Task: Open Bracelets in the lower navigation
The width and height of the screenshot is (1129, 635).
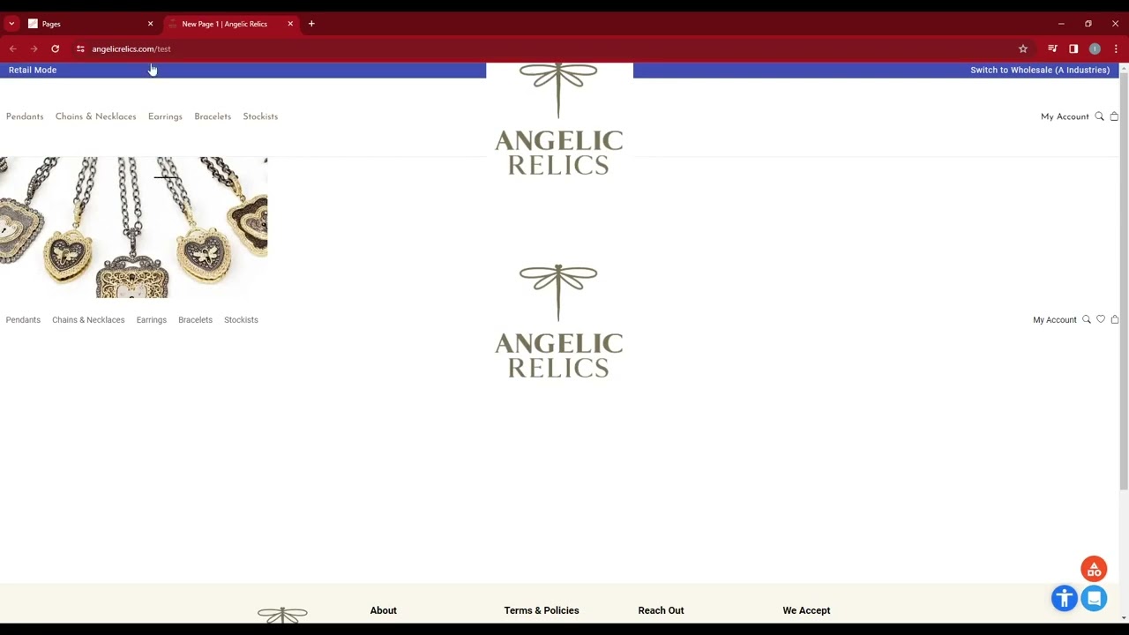Action: pos(195,320)
